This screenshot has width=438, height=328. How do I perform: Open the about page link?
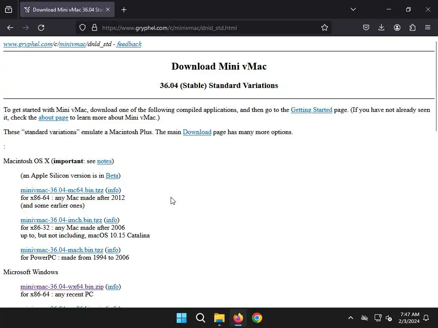coord(53,117)
